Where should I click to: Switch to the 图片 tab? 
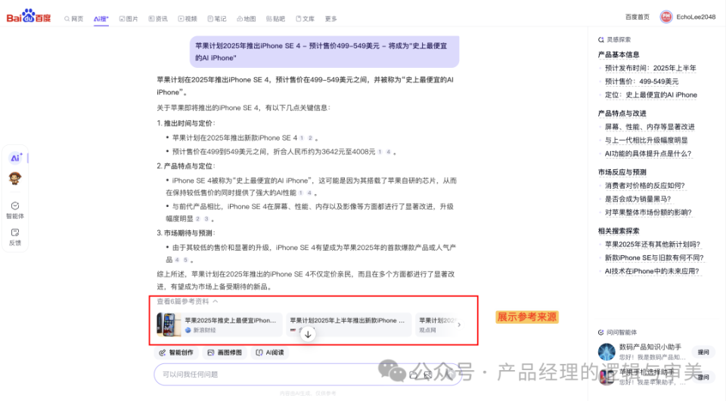(129, 19)
